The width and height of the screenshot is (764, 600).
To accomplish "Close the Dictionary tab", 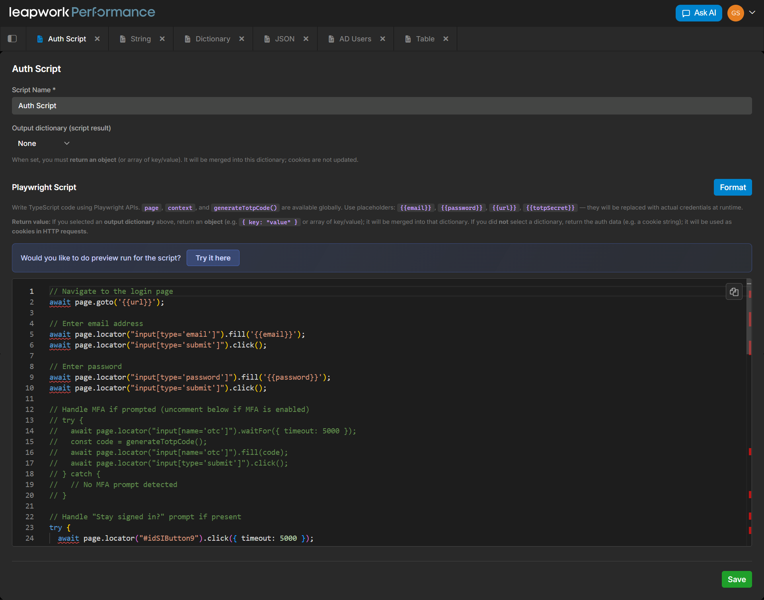I will 242,39.
